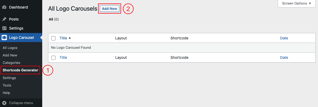Screen dimensions: 318x107
Task: Click the Add New button beside heading
Action: 110,9
